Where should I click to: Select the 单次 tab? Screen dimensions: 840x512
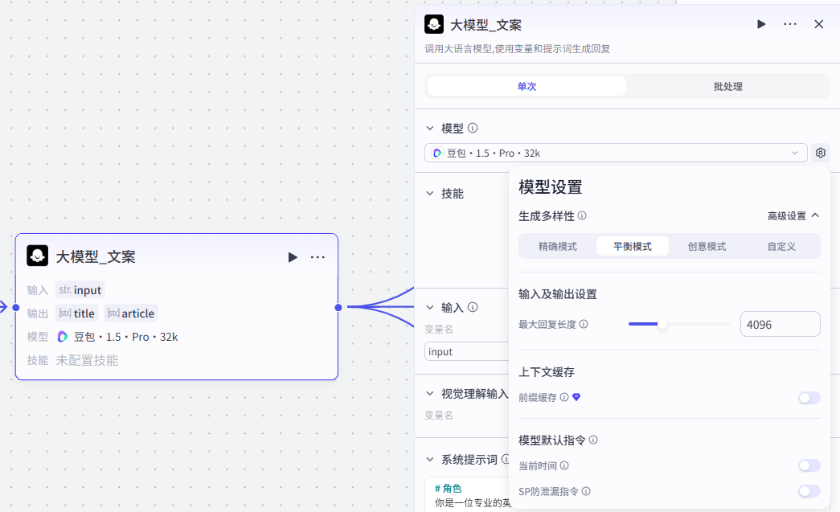click(527, 87)
